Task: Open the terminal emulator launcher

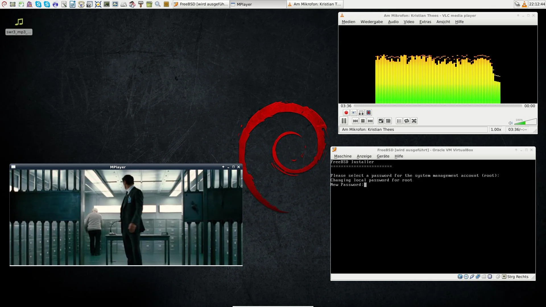Action: click(107, 4)
